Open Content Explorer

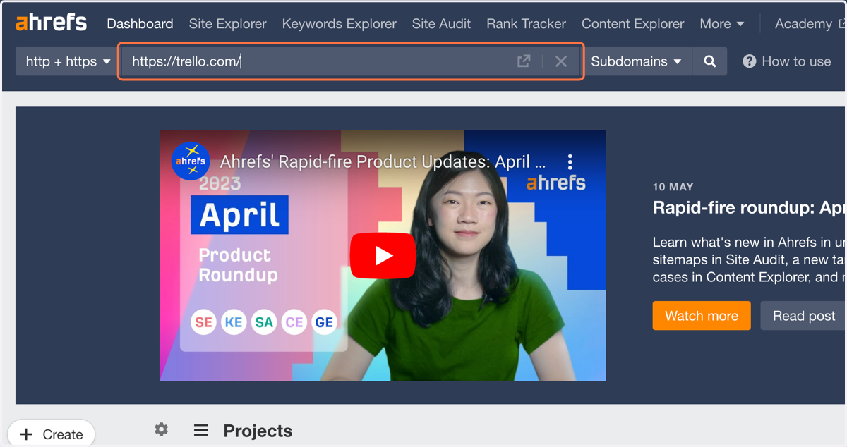(x=632, y=24)
